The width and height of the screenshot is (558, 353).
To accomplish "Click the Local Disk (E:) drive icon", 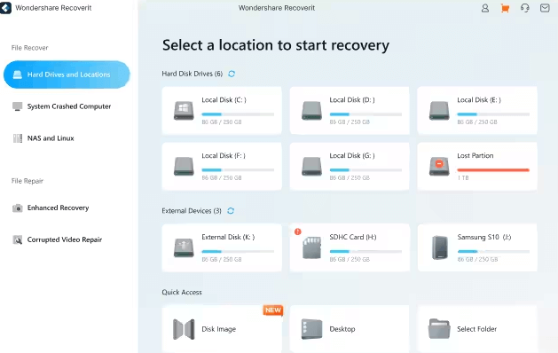I will click(x=439, y=110).
